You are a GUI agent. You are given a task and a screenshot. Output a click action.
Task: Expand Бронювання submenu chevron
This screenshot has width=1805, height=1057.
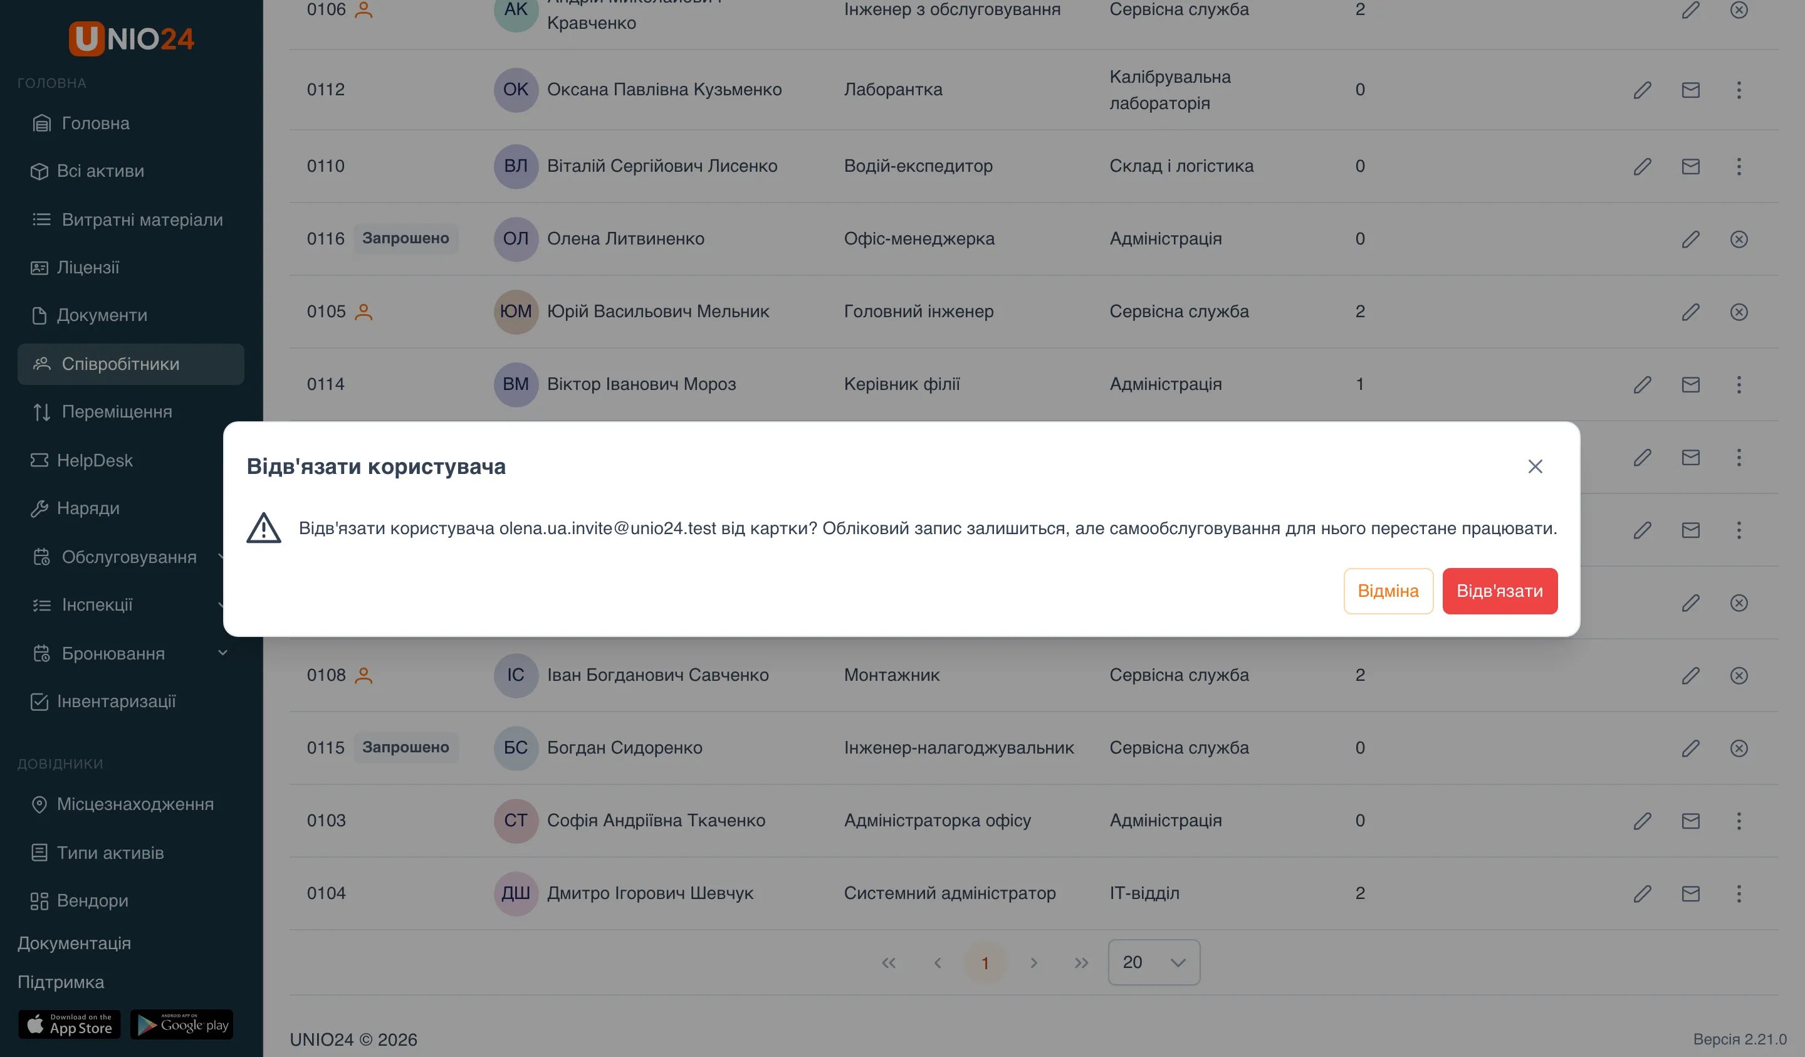[222, 653]
